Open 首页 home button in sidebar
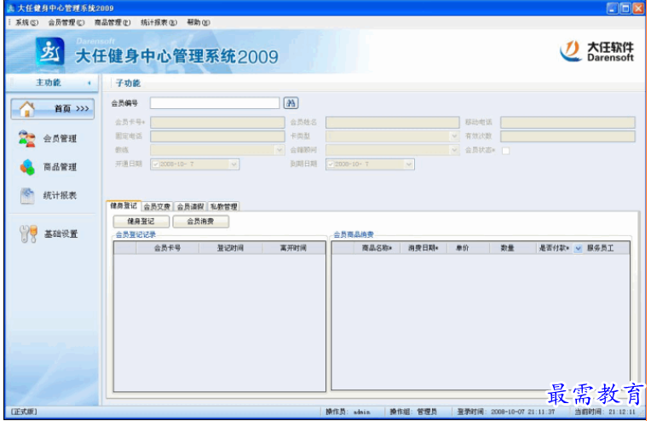 (x=52, y=109)
